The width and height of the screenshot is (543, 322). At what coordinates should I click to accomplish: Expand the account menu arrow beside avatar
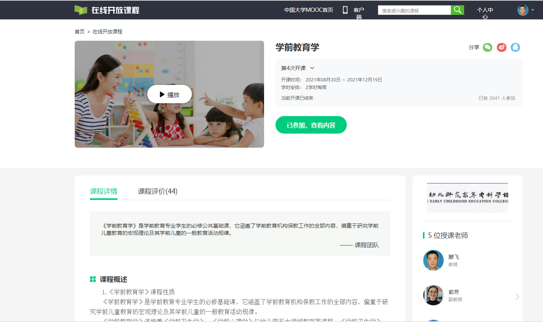pos(533,10)
